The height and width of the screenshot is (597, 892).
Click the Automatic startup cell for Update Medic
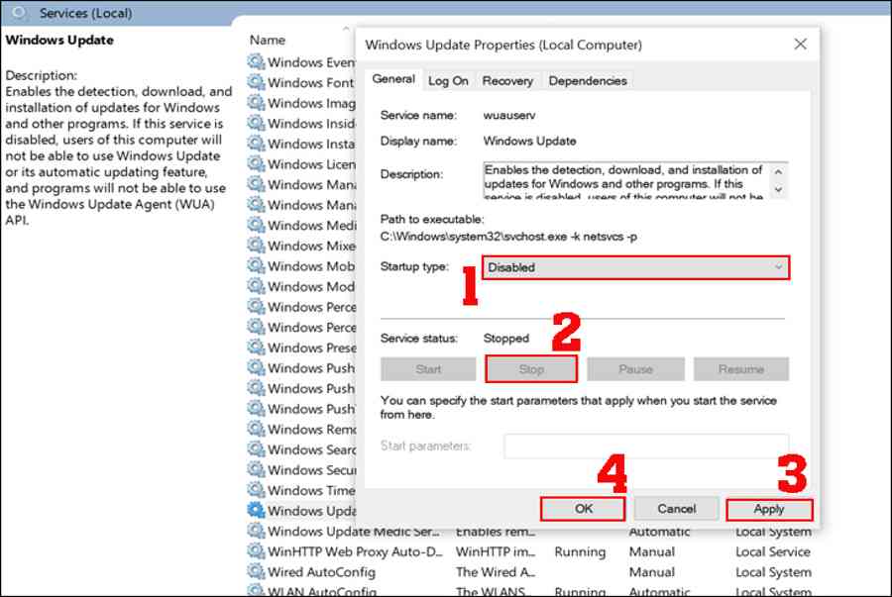pos(659,533)
